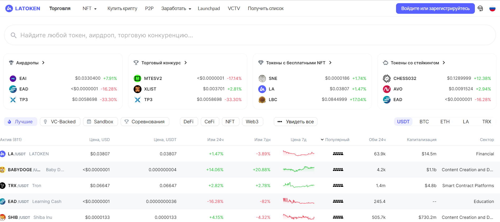Open the AVO token icon
This screenshot has height=222, width=500.
point(387,89)
